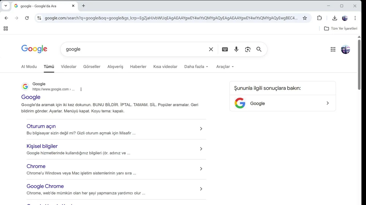
Task: Open the Google apps grid
Action: click(x=333, y=49)
